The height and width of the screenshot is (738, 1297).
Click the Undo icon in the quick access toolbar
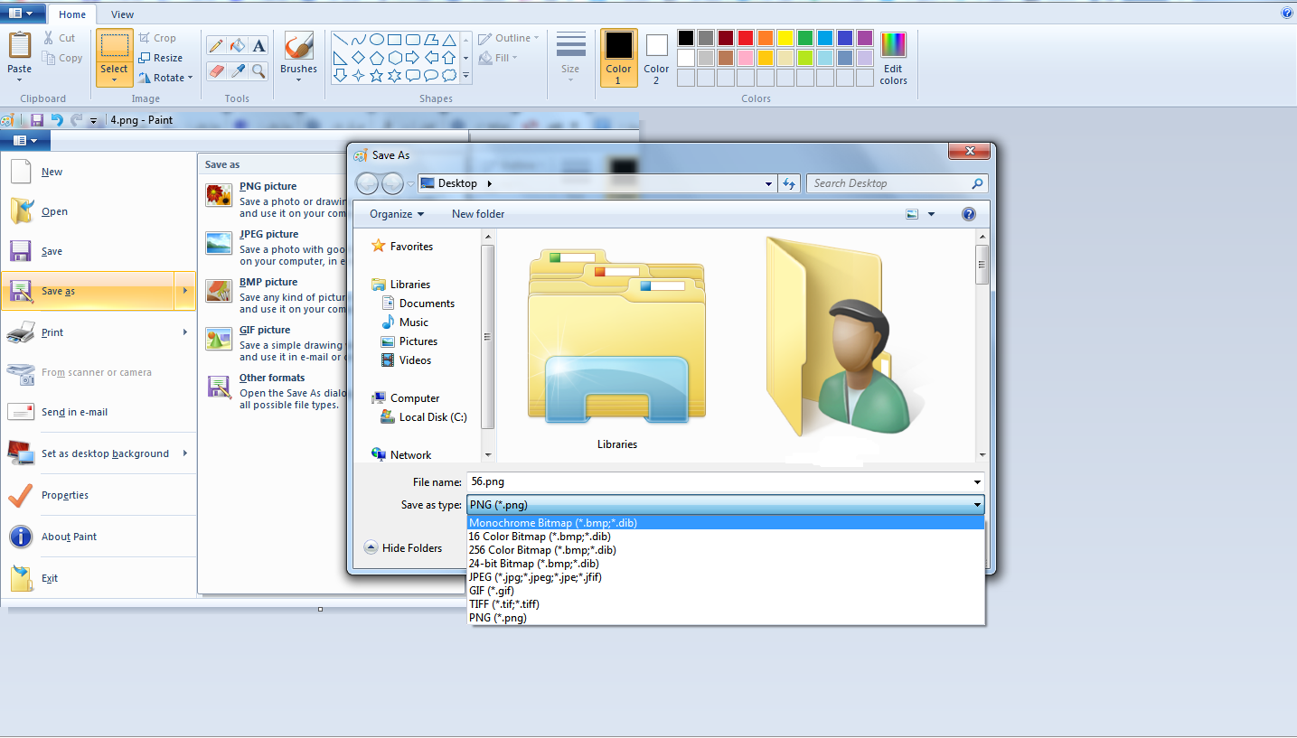57,120
